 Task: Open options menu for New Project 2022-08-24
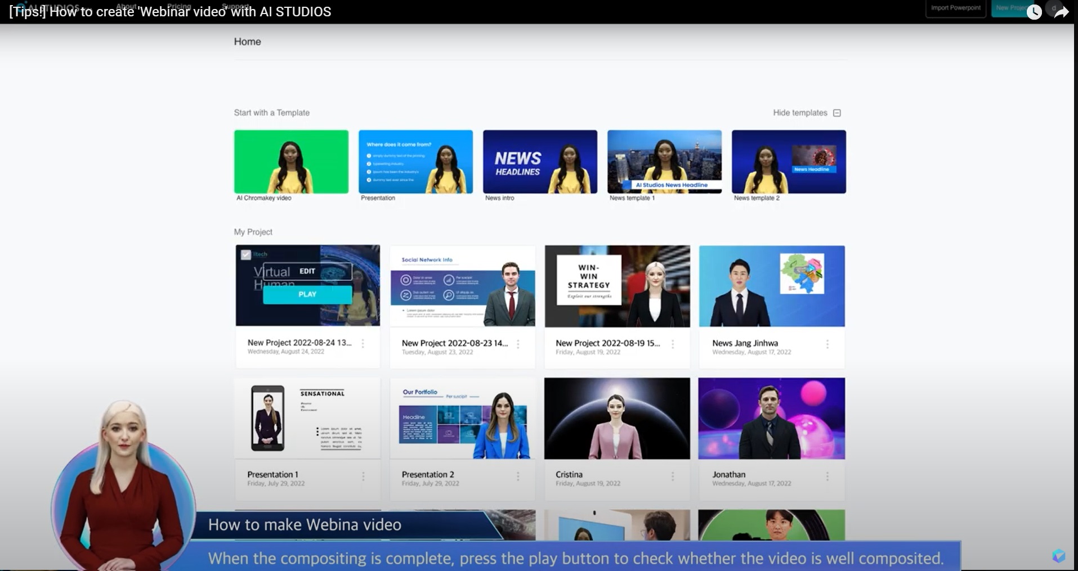pos(363,344)
